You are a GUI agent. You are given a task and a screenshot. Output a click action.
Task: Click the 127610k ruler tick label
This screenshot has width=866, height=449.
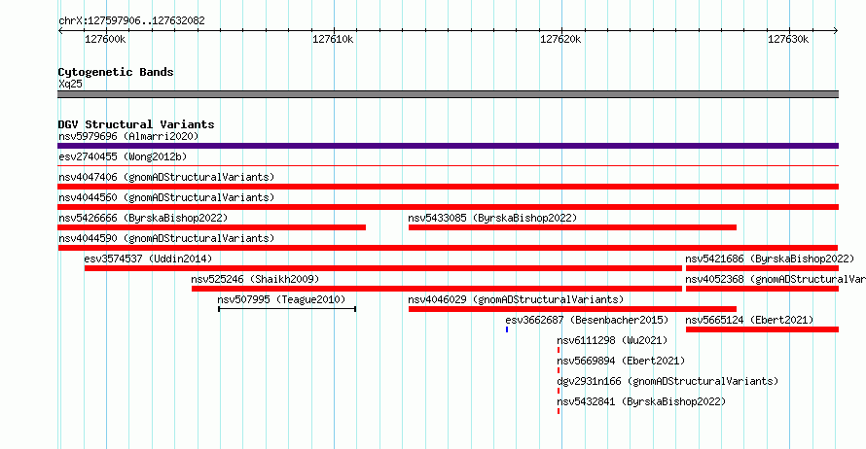333,39
